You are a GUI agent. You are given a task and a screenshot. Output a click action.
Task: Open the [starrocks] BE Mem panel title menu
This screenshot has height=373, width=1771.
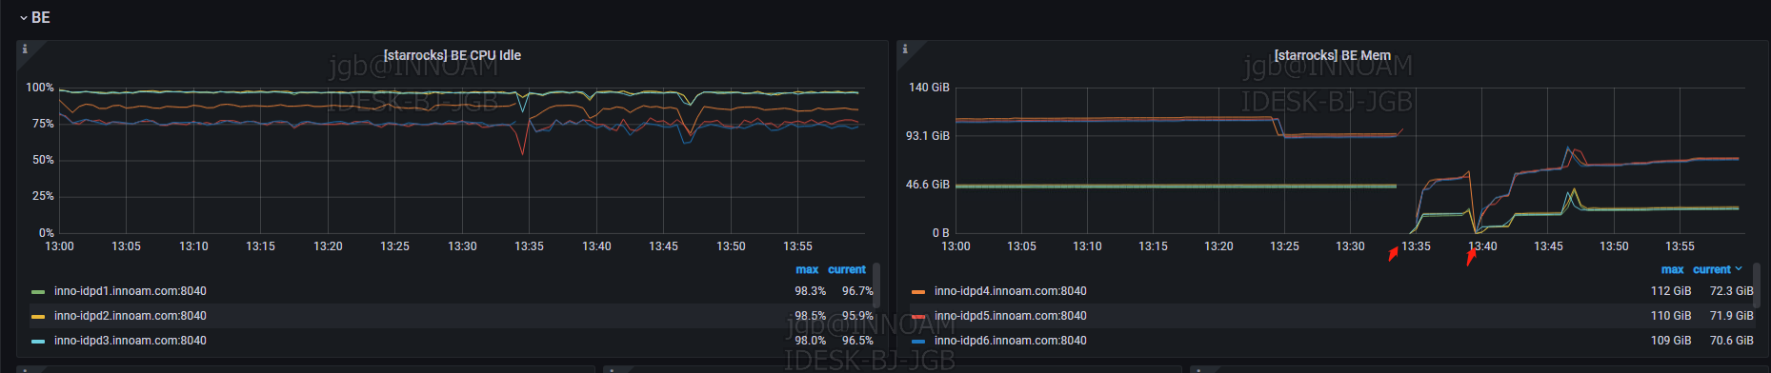tap(1333, 55)
